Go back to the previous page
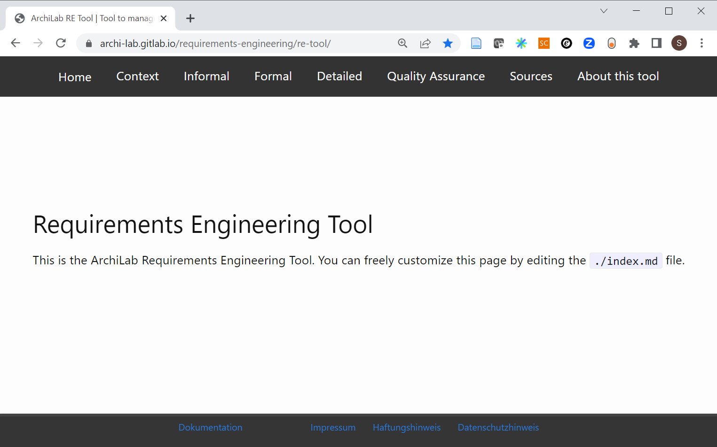Viewport: 717px width, 447px height. [16, 43]
